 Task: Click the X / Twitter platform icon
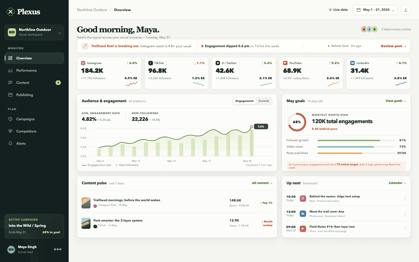click(x=218, y=63)
